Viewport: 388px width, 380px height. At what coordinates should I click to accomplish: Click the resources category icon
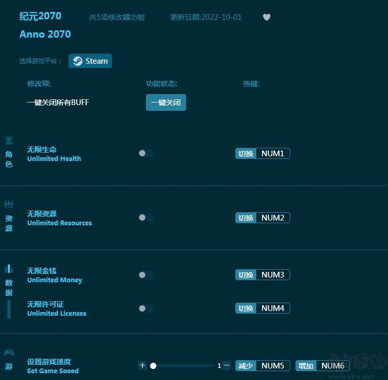tap(9, 204)
